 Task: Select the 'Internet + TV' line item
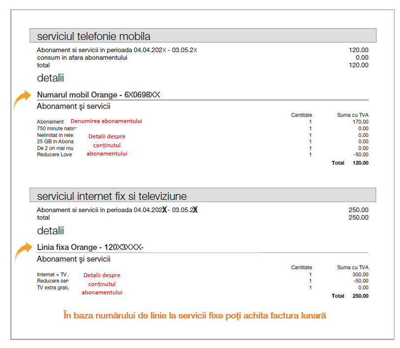pos(53,275)
